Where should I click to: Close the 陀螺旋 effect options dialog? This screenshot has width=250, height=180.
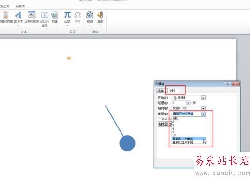pos(236,84)
